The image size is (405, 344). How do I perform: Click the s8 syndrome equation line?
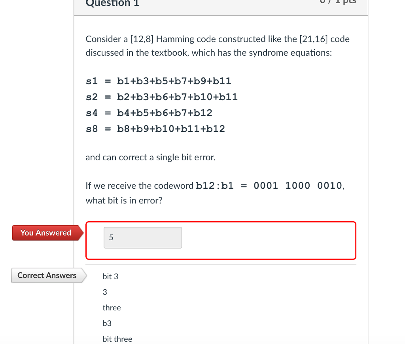click(x=155, y=129)
